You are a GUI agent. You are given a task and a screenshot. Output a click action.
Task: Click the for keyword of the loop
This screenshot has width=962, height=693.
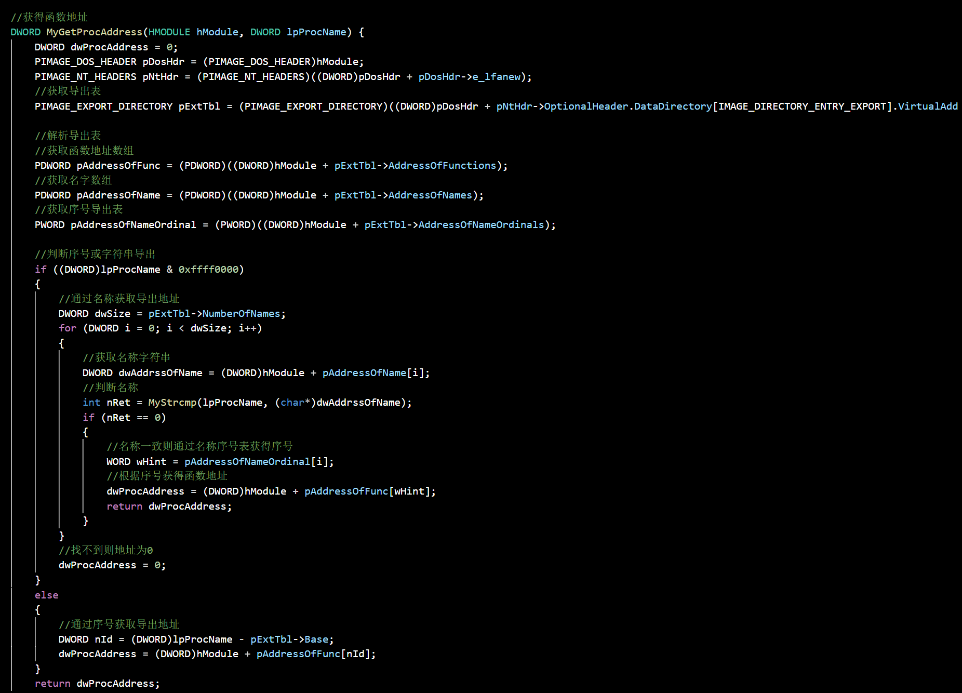(68, 328)
